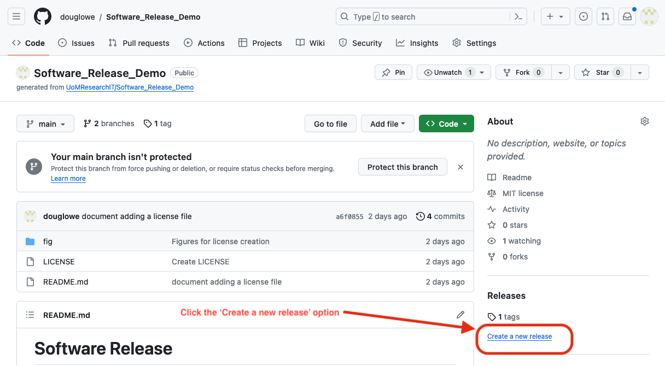Viewport: 665px width, 366px height.
Task: Switch to the Wiki tab
Action: [310, 43]
